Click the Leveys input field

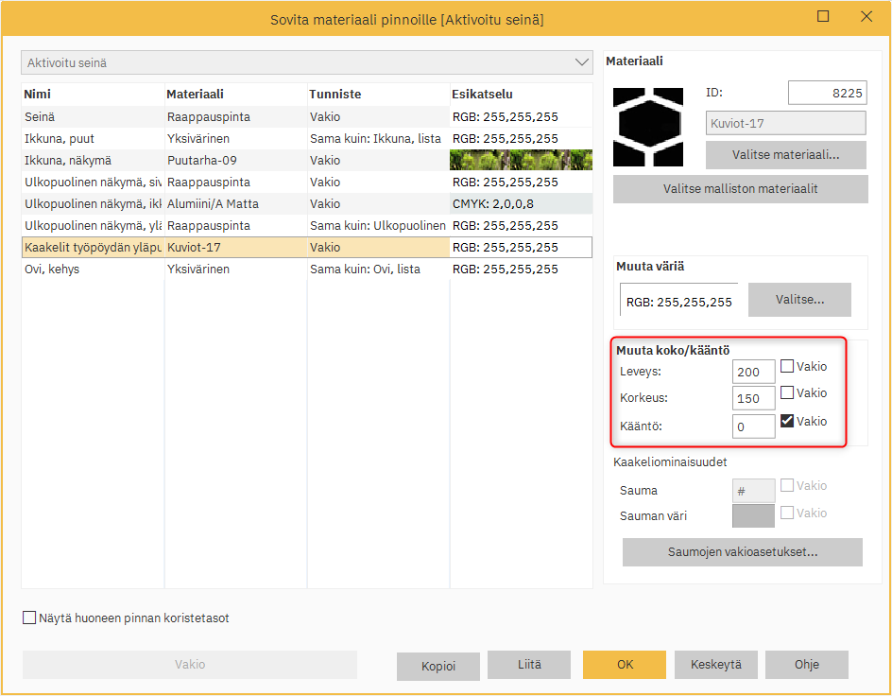[x=753, y=372]
